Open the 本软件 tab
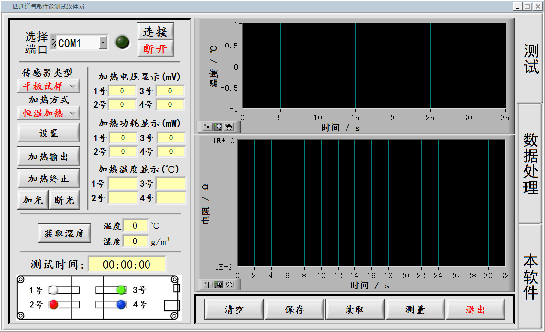Viewport: 545px width, 332px height. [531, 276]
